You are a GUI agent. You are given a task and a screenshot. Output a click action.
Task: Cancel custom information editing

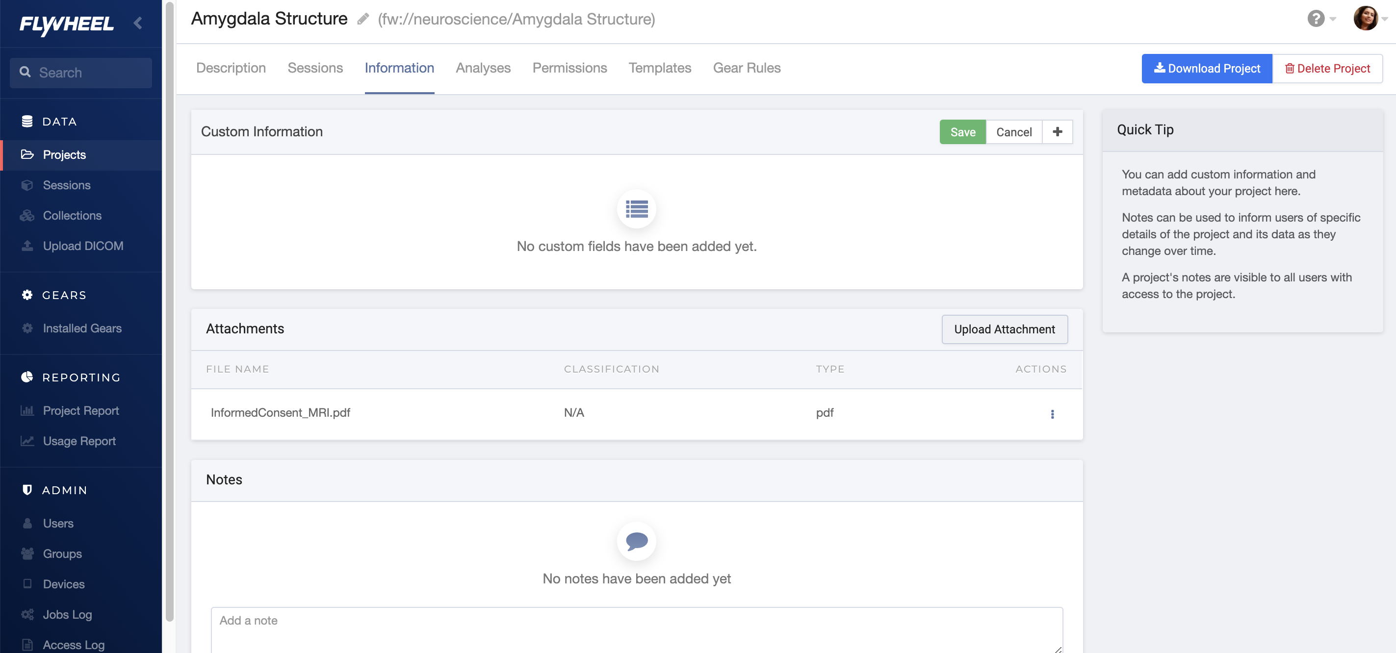click(1013, 131)
